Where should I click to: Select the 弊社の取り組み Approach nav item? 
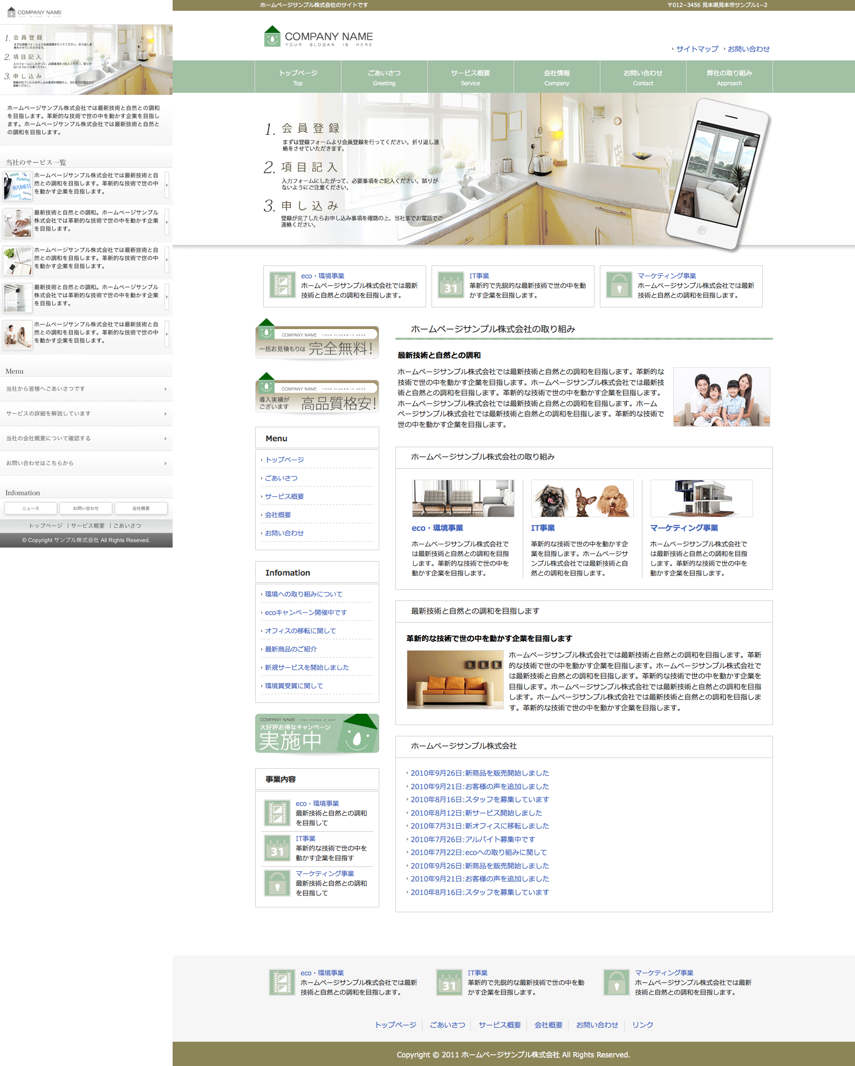pyautogui.click(x=729, y=77)
